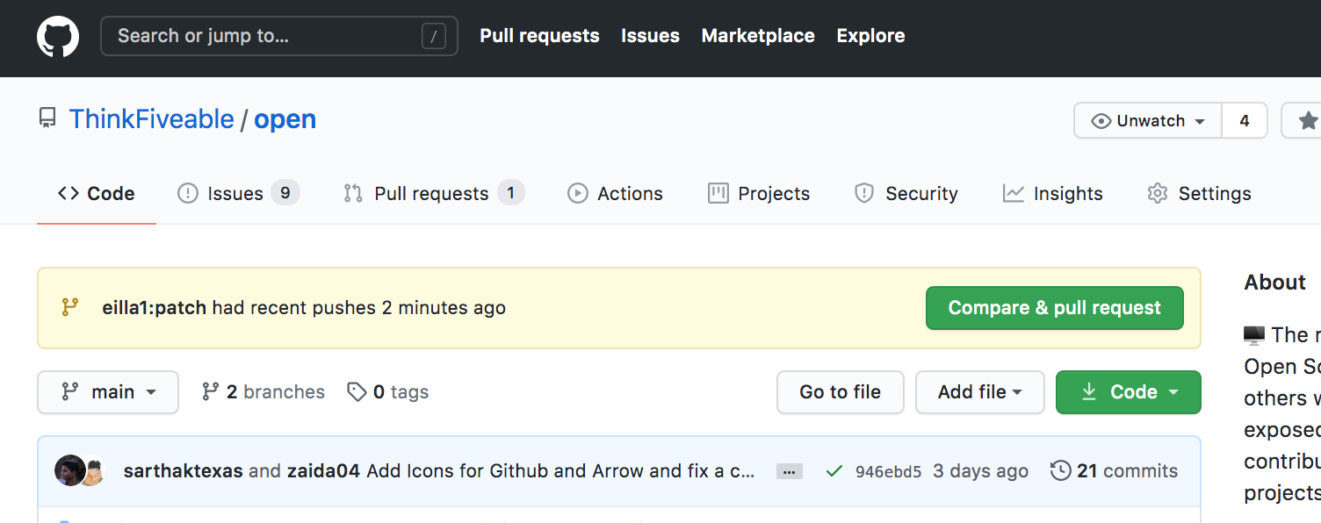Focus the Search or jump to field
The width and height of the screenshot is (1321, 523).
pyautogui.click(x=279, y=36)
